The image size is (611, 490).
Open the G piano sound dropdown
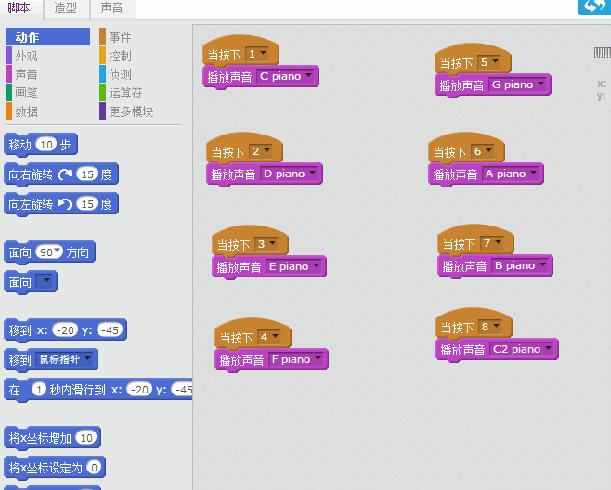click(517, 84)
